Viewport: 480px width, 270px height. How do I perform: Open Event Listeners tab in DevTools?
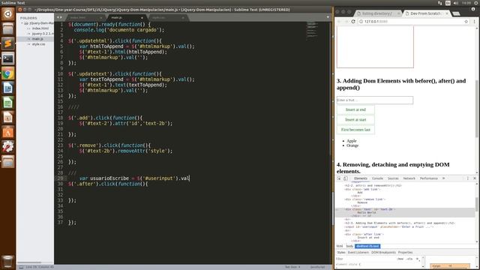[358, 253]
